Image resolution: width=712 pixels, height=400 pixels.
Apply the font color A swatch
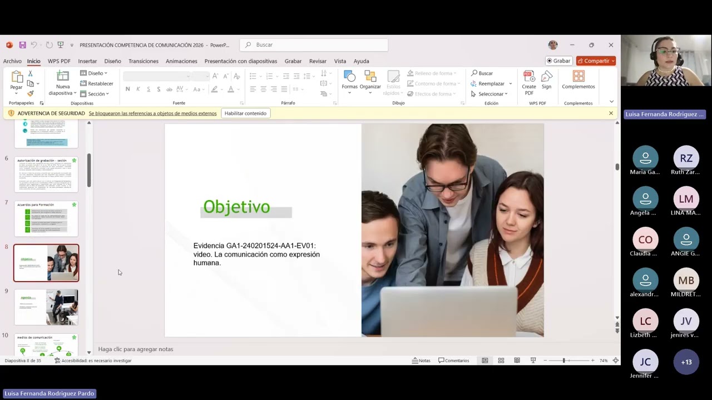pos(230,89)
